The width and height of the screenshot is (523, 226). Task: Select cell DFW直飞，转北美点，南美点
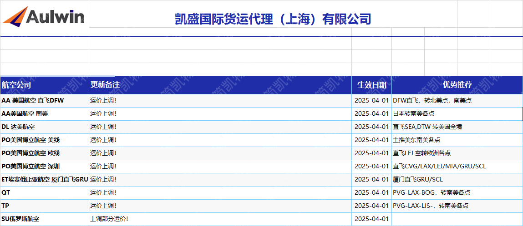(457, 101)
